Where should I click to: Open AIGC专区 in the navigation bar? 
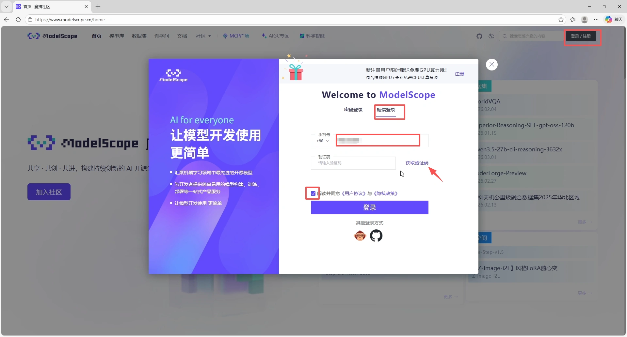click(x=275, y=36)
